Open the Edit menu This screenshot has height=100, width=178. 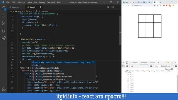click(x=13, y=2)
